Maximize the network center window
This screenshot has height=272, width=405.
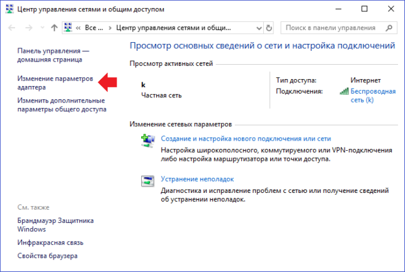coord(364,9)
